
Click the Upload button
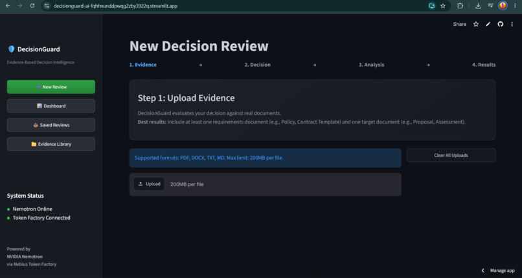(149, 184)
